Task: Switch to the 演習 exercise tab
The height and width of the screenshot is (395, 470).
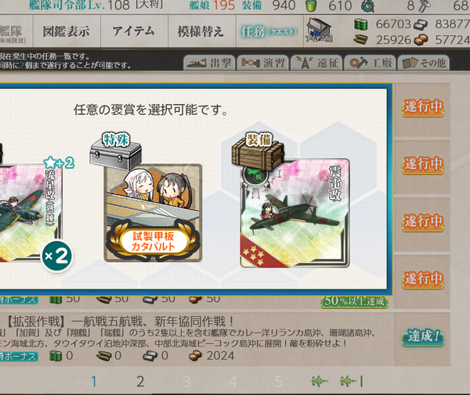Action: point(263,63)
